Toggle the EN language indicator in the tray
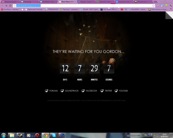Viewport: 173px width, 138px height. pyautogui.click(x=146, y=135)
